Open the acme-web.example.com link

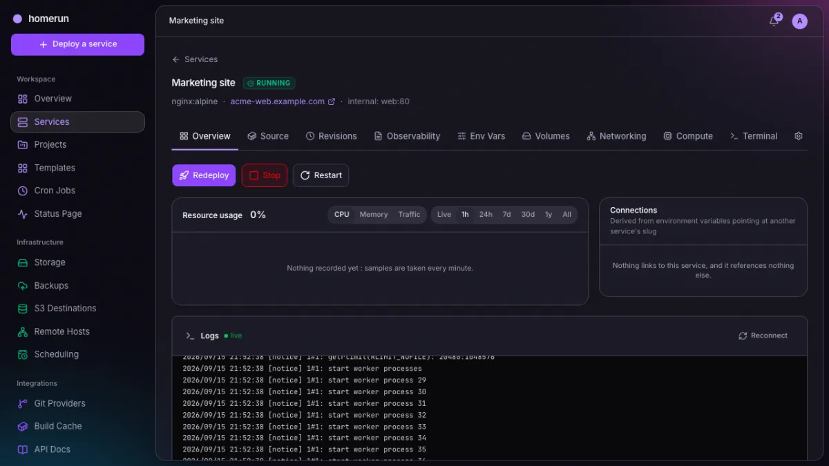point(277,101)
